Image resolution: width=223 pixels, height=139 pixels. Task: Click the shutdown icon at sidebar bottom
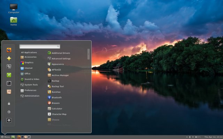(9, 120)
